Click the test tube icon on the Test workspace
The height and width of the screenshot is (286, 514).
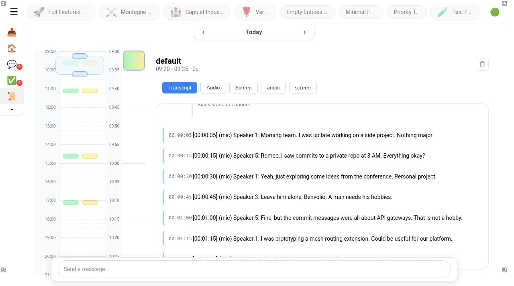pos(442,12)
